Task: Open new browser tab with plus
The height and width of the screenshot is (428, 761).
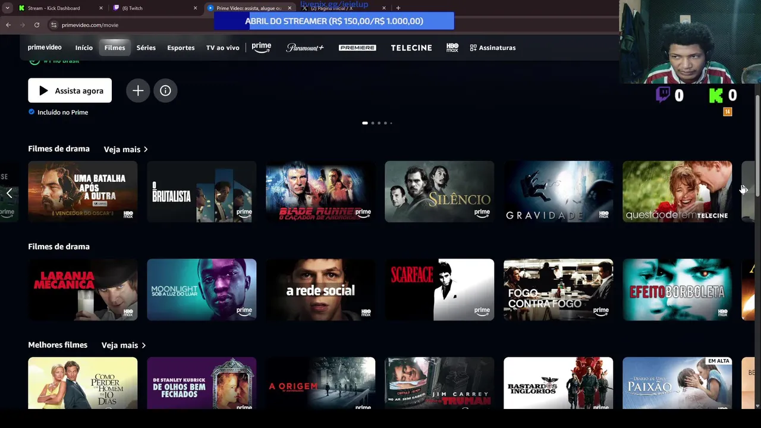Action: pos(398,8)
